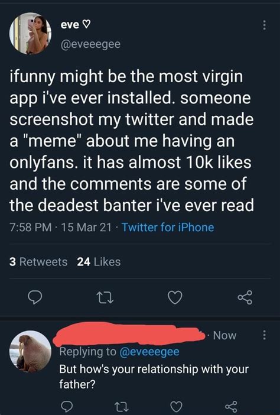Share the walrus user's reply

pyautogui.click(x=231, y=407)
